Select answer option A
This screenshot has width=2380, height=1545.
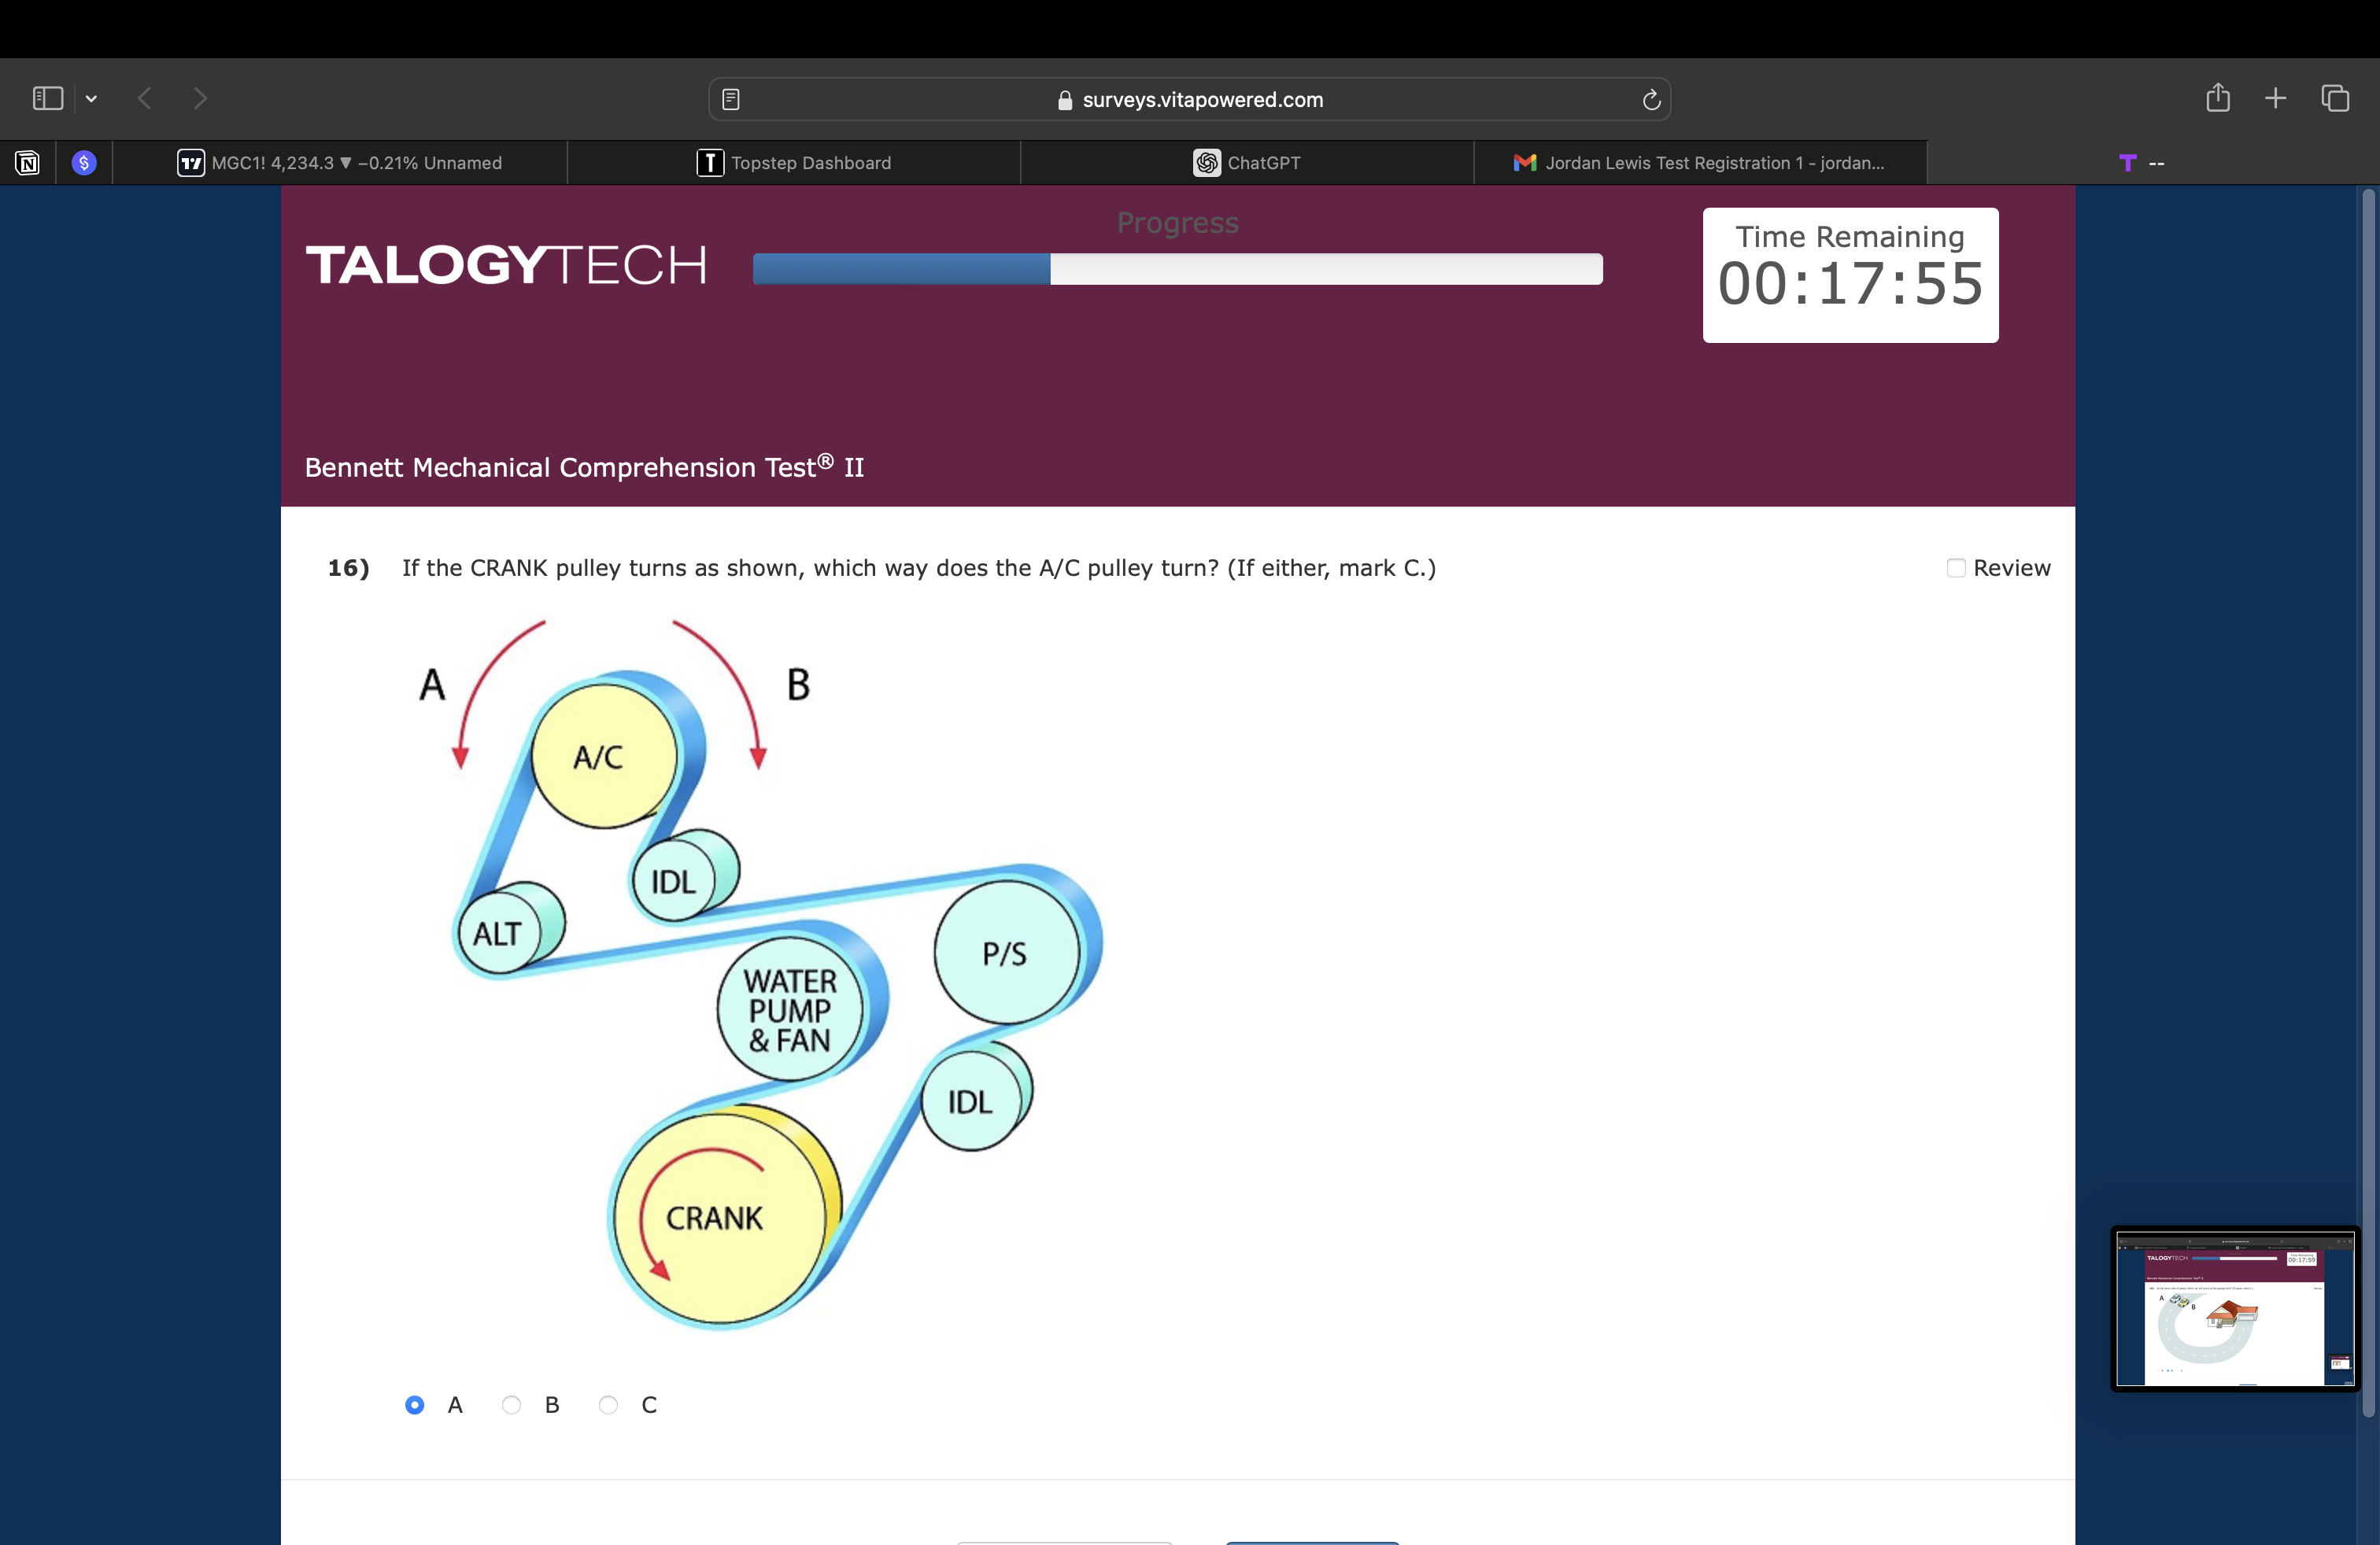415,1404
